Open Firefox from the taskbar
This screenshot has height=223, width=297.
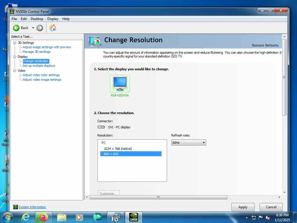[x=44, y=217]
